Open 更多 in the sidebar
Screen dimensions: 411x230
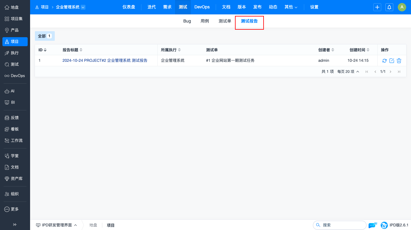click(15, 209)
